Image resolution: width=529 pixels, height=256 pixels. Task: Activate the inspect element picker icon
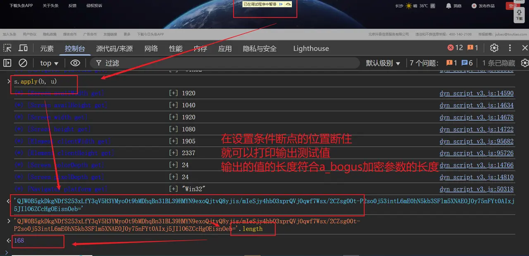click(7, 48)
